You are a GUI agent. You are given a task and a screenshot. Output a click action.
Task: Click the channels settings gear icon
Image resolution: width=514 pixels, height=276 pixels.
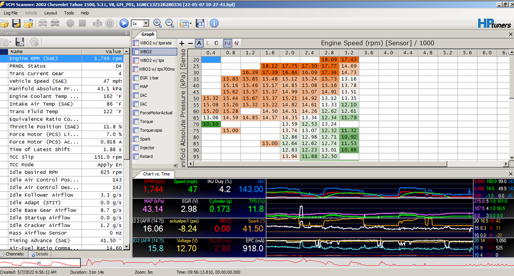pyautogui.click(x=34, y=42)
